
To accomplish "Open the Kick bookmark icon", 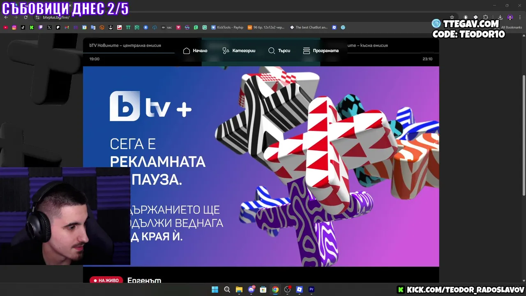I will [x=32, y=28].
